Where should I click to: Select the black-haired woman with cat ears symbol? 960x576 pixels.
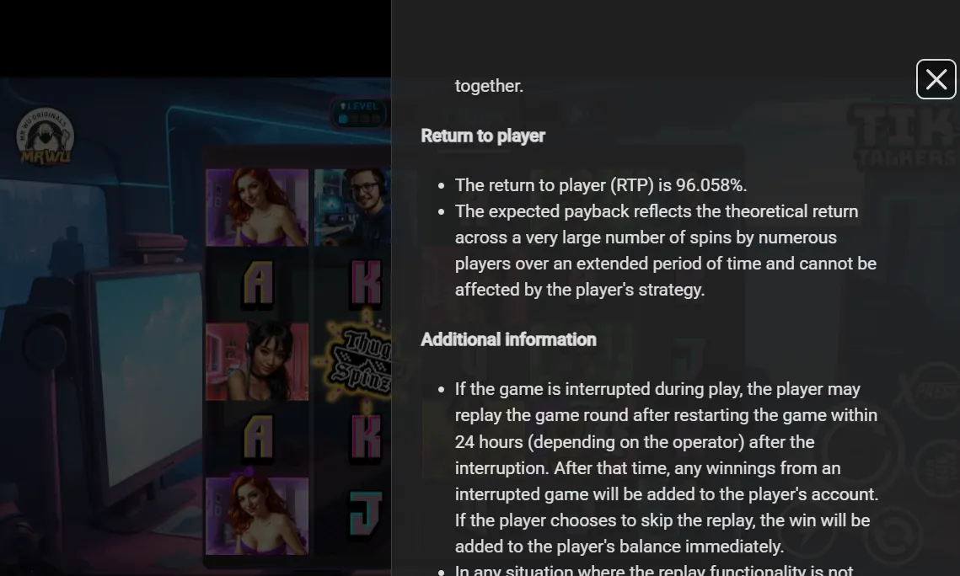pyautogui.click(x=257, y=362)
